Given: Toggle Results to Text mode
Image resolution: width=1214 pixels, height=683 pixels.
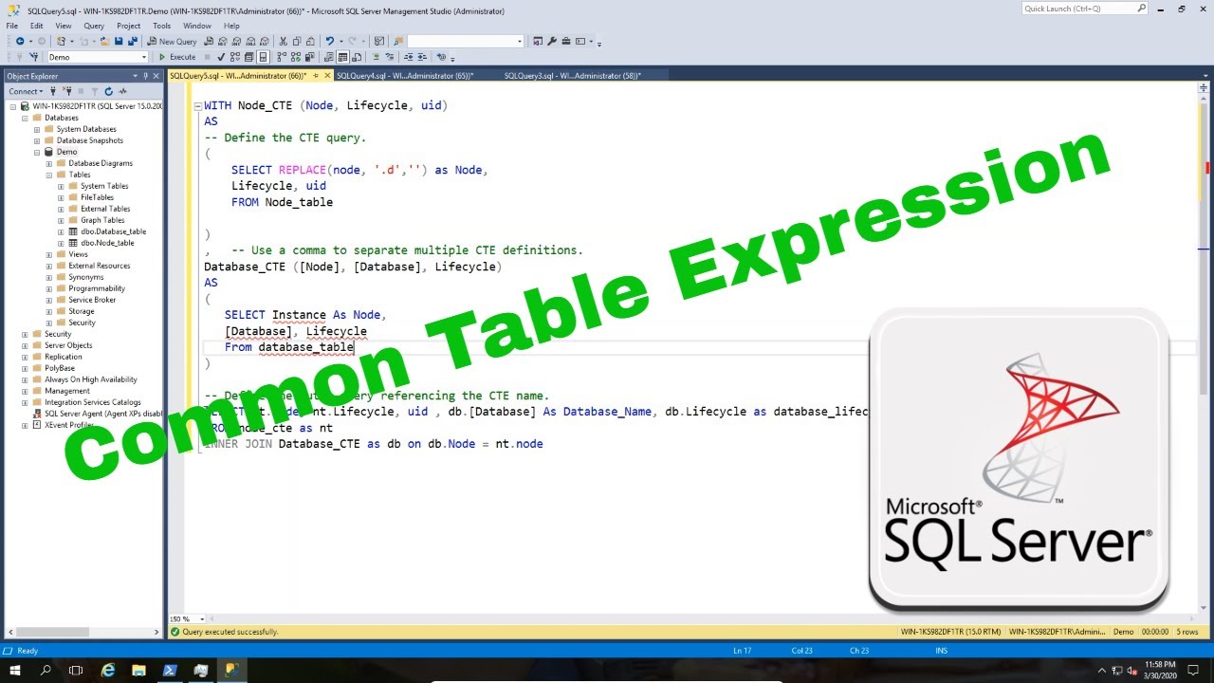Looking at the screenshot, I should pyautogui.click(x=328, y=57).
